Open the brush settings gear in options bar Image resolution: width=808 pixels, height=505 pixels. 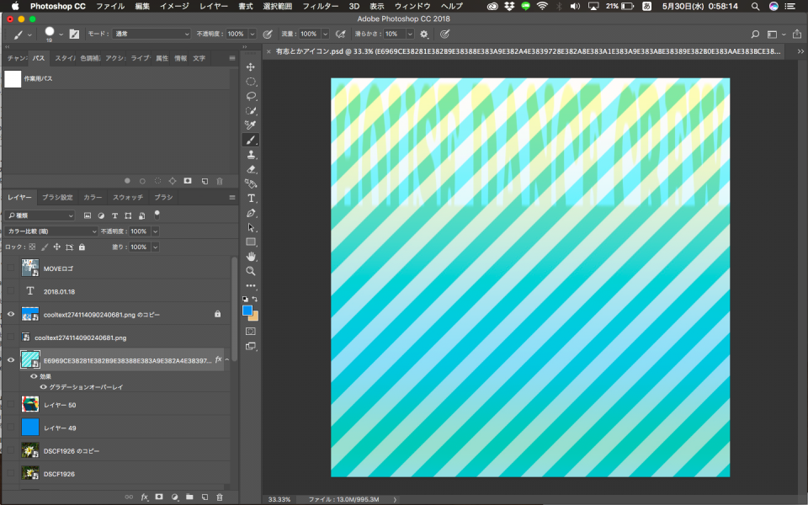point(424,35)
